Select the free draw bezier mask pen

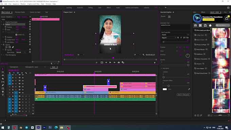pos(13,47)
